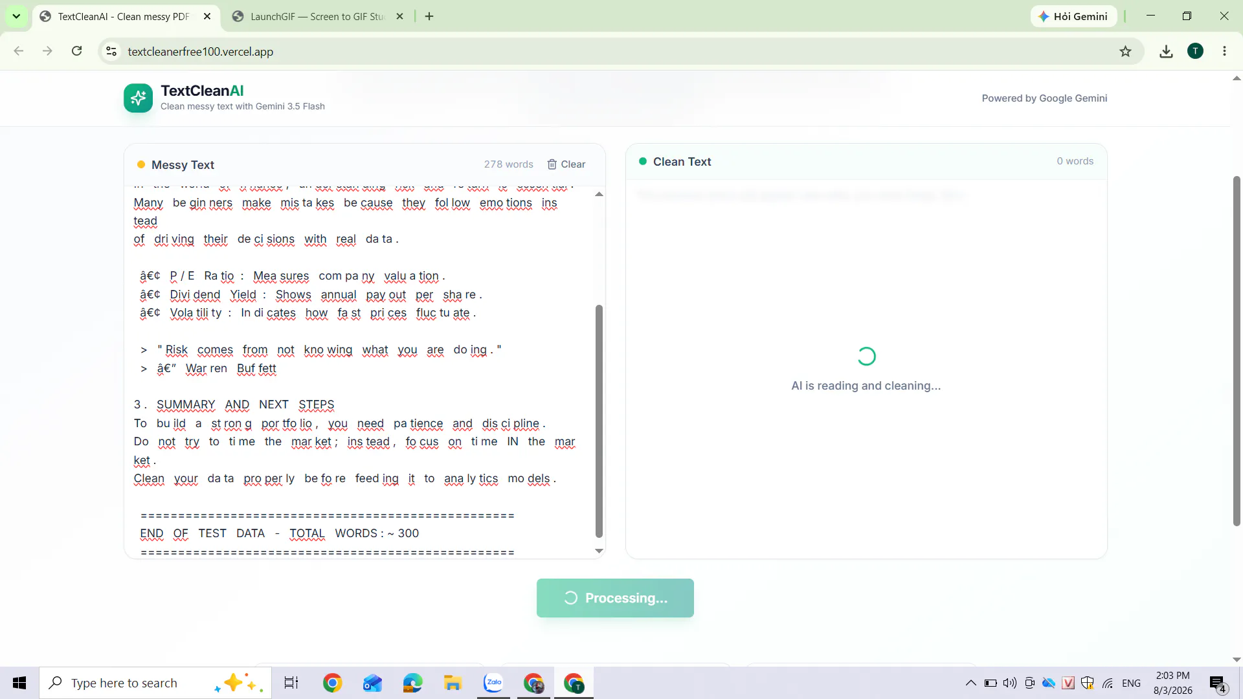Click the OneDrive cloud tray icon
The height and width of the screenshot is (699, 1243).
pyautogui.click(x=1049, y=683)
